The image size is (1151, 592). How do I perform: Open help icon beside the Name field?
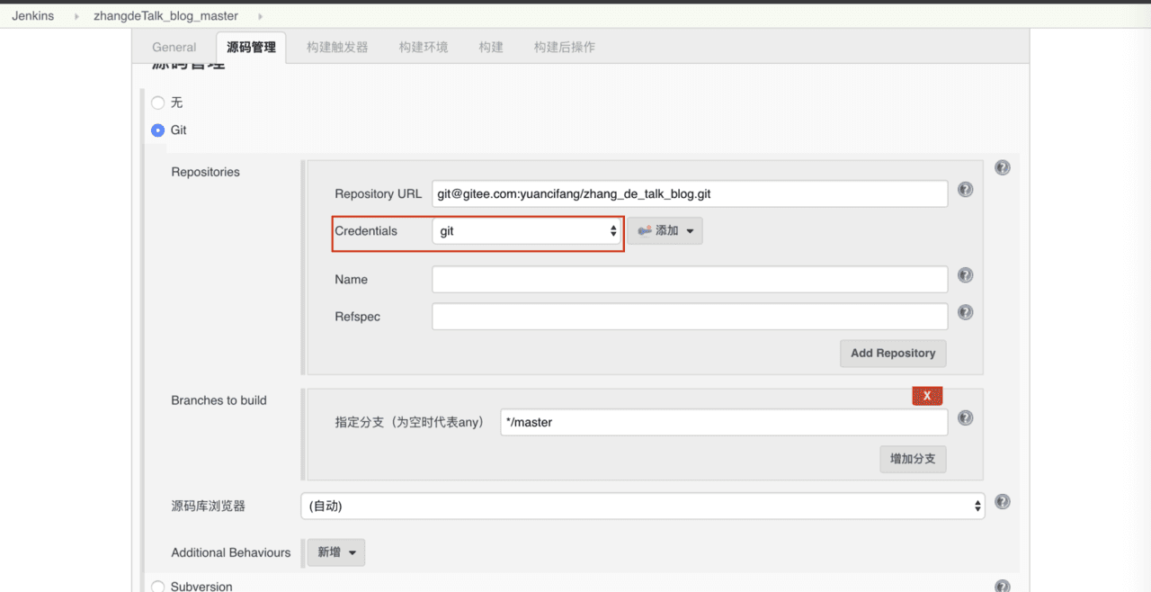[965, 275]
